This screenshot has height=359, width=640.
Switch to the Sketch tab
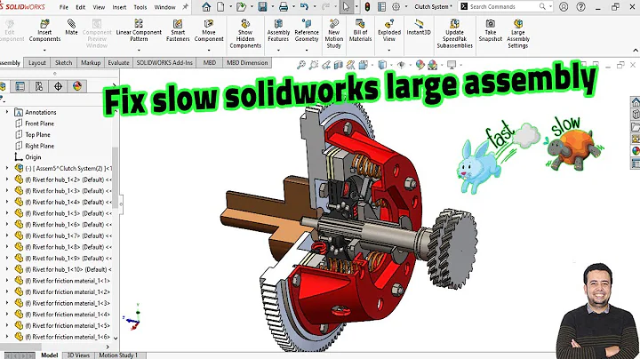pyautogui.click(x=63, y=63)
